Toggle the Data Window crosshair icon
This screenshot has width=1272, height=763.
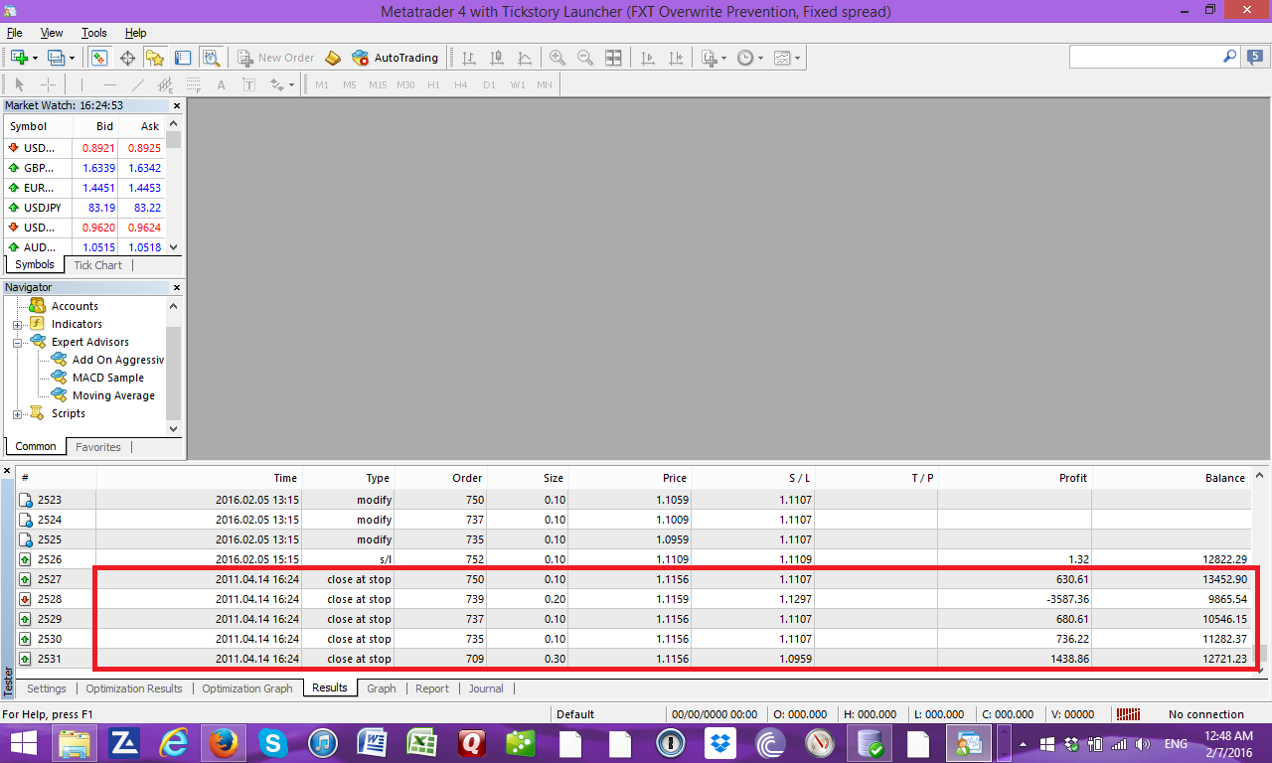point(127,58)
